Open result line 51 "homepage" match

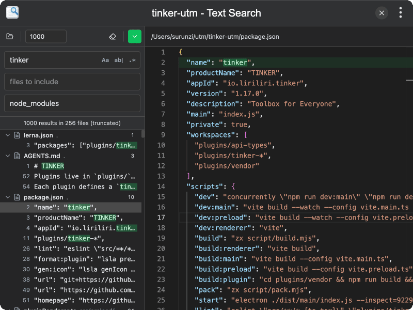[71, 301]
